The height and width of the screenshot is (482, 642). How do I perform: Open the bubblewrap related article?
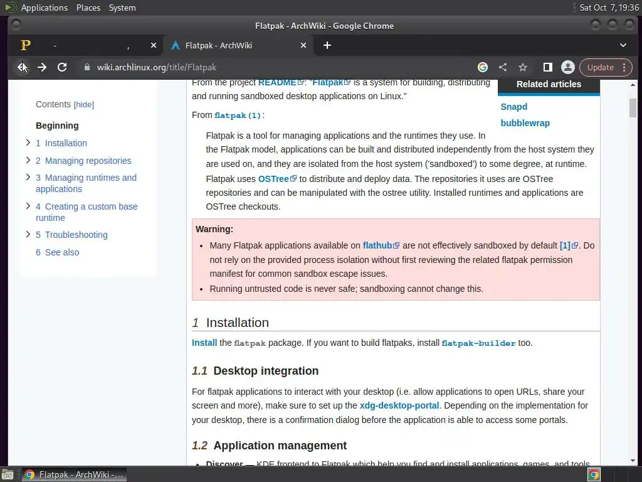coord(525,124)
